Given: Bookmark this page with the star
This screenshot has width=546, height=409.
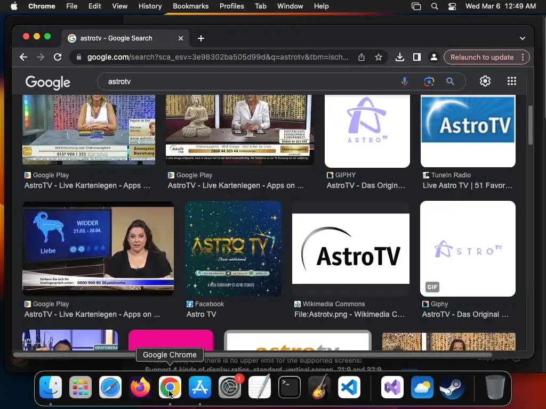Looking at the screenshot, I should [x=379, y=57].
